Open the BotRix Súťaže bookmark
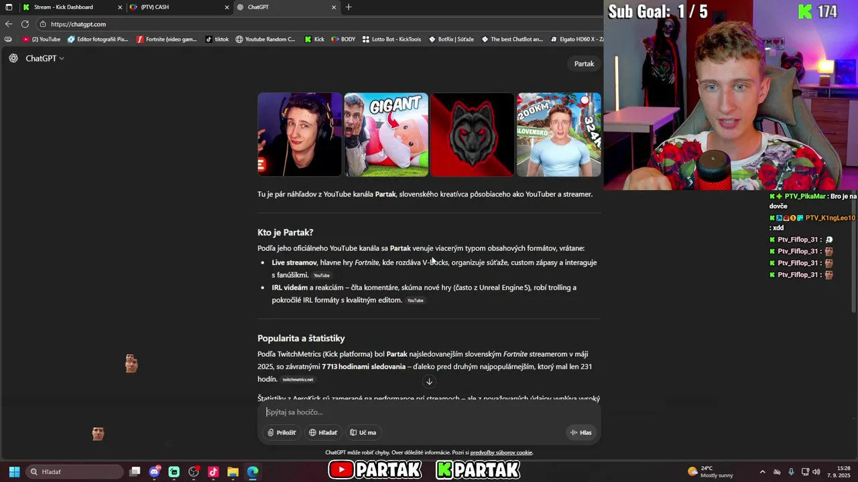The width and height of the screenshot is (858, 482). point(451,39)
